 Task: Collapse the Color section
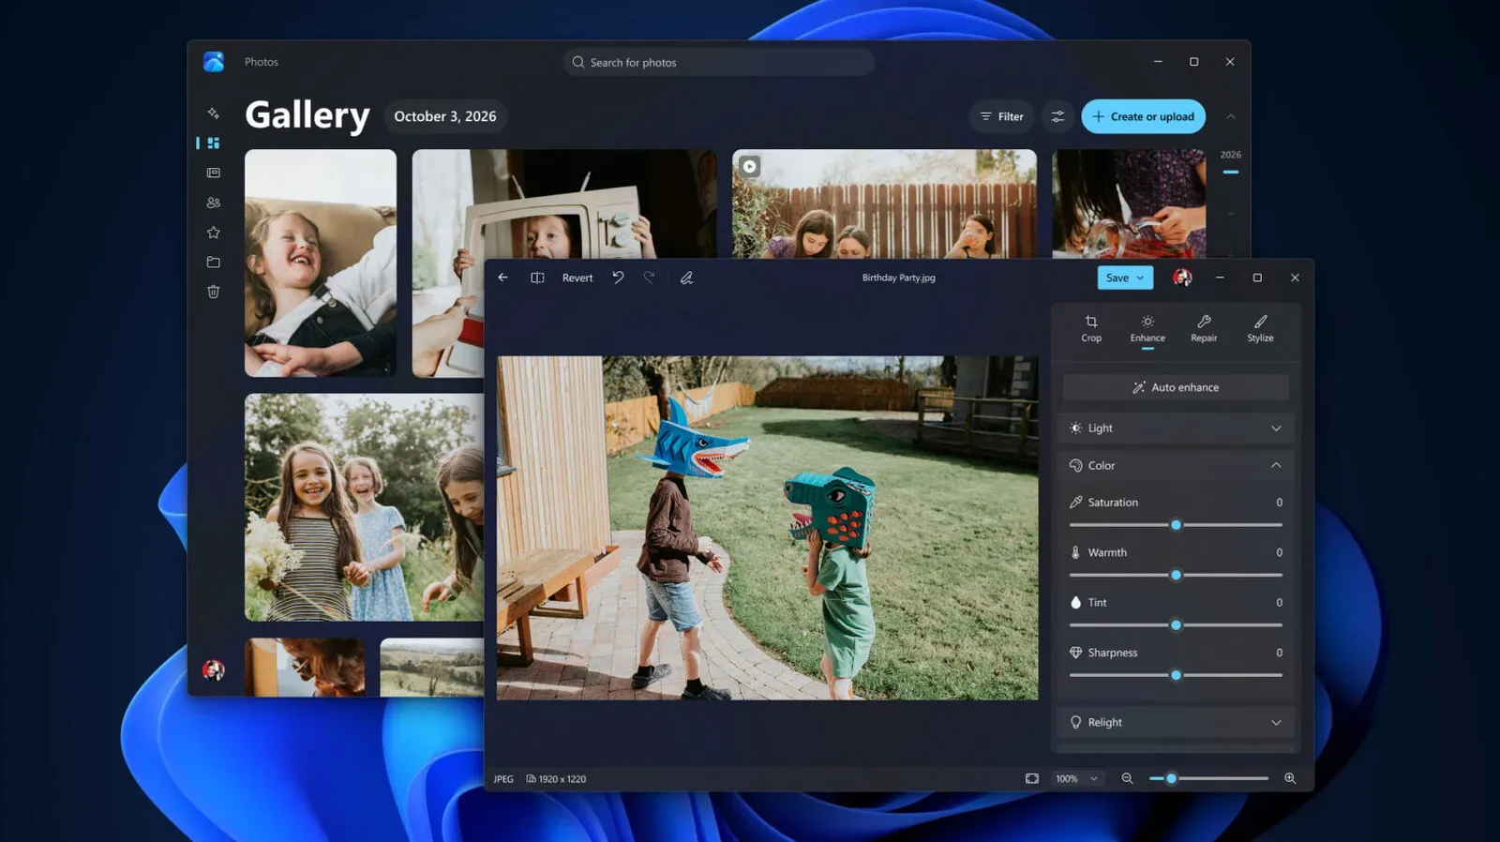tap(1176, 465)
